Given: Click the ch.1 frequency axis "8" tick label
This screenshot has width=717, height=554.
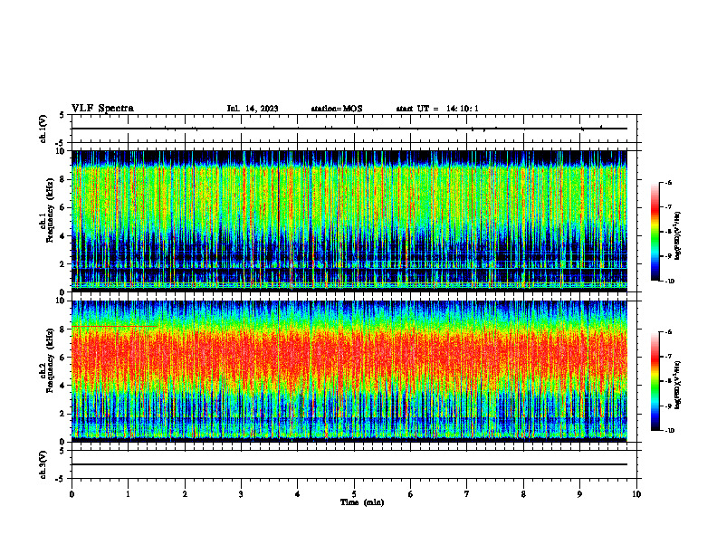Looking at the screenshot, I should click(62, 179).
